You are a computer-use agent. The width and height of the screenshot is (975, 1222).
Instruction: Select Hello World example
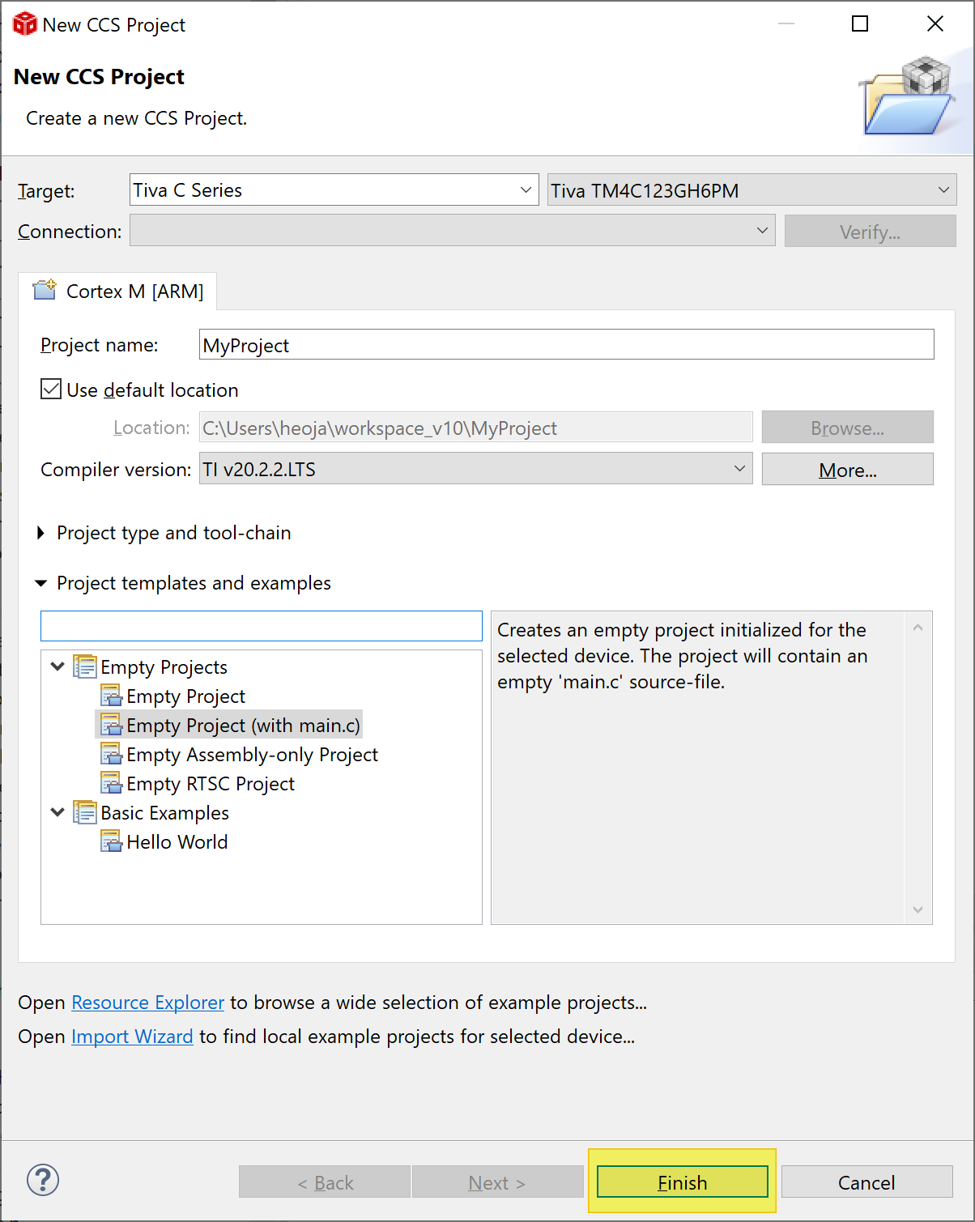[x=177, y=842]
